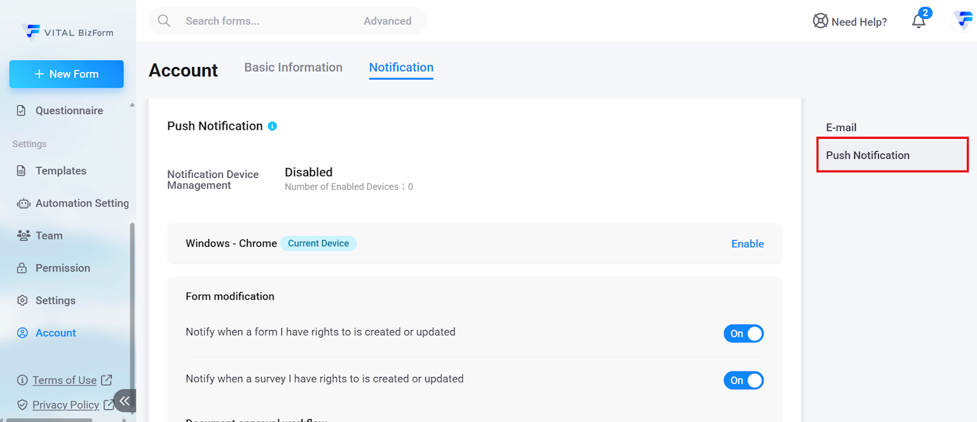Image resolution: width=977 pixels, height=422 pixels.
Task: Switch to Basic Information tab
Action: (293, 68)
